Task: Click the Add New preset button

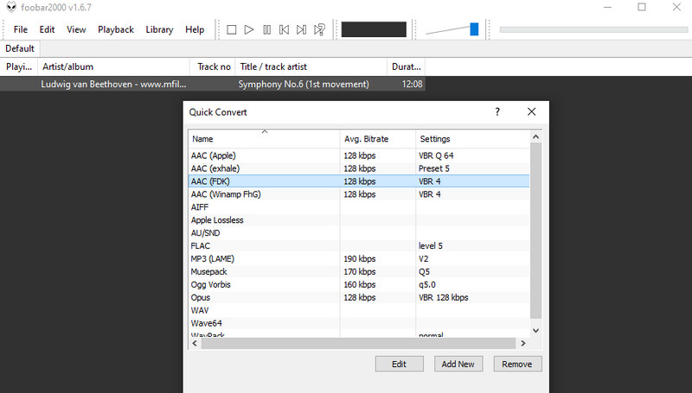Action: [458, 364]
